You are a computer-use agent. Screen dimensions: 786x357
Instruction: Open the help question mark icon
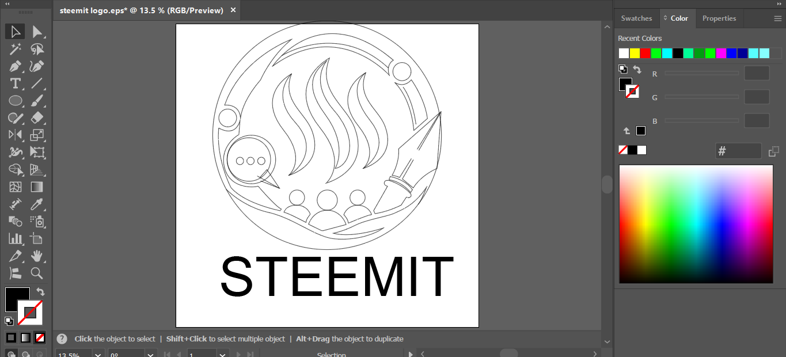(62, 339)
